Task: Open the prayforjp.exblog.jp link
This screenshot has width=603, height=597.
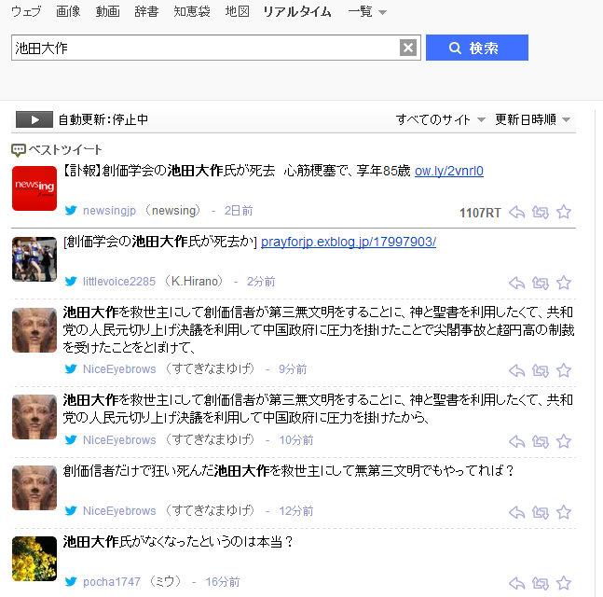Action: (349, 242)
